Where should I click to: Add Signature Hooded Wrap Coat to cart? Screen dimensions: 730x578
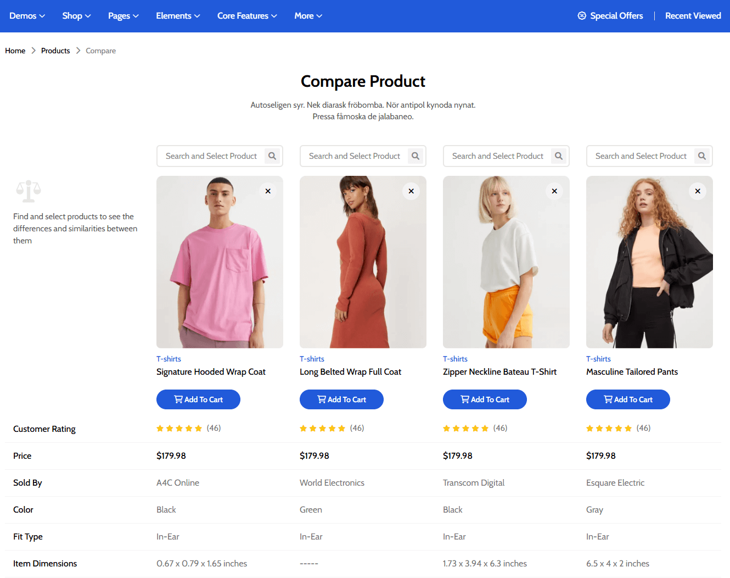pyautogui.click(x=198, y=399)
